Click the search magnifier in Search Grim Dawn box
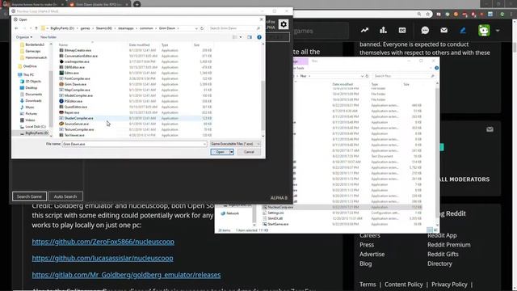Viewport: 517px width, 291px height. (x=258, y=28)
